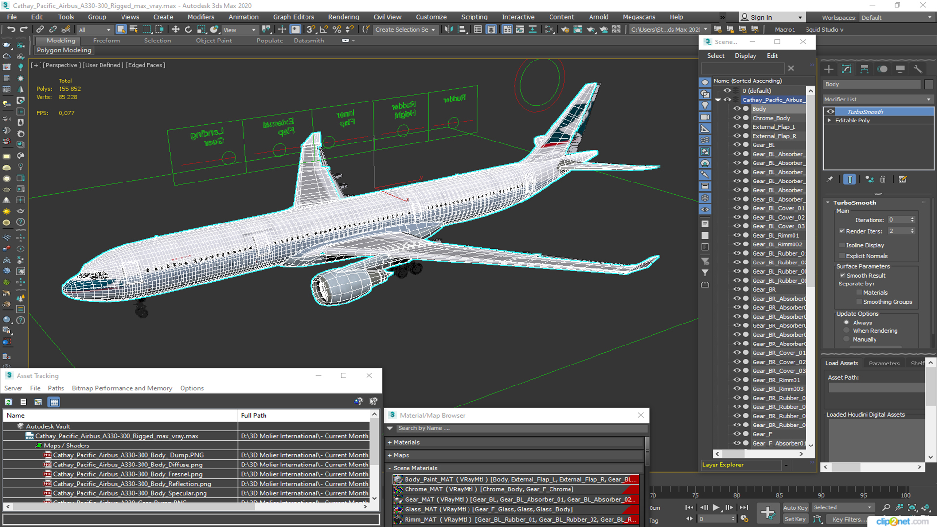
Task: Click Remove modifier trash icon
Action: point(883,180)
